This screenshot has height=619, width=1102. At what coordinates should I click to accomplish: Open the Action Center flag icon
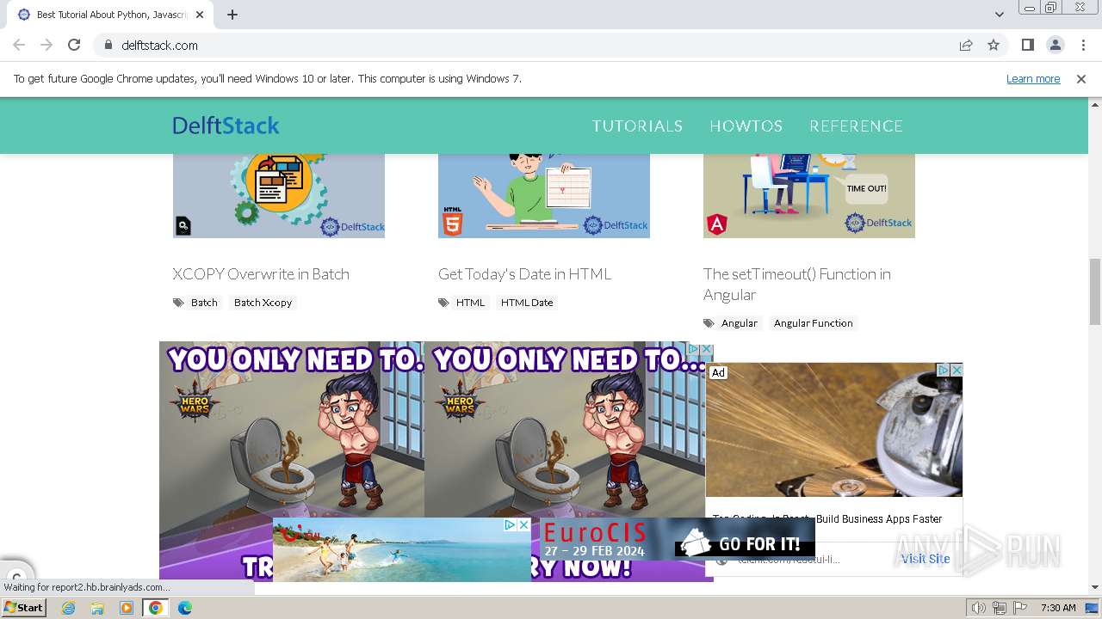coord(1020,608)
